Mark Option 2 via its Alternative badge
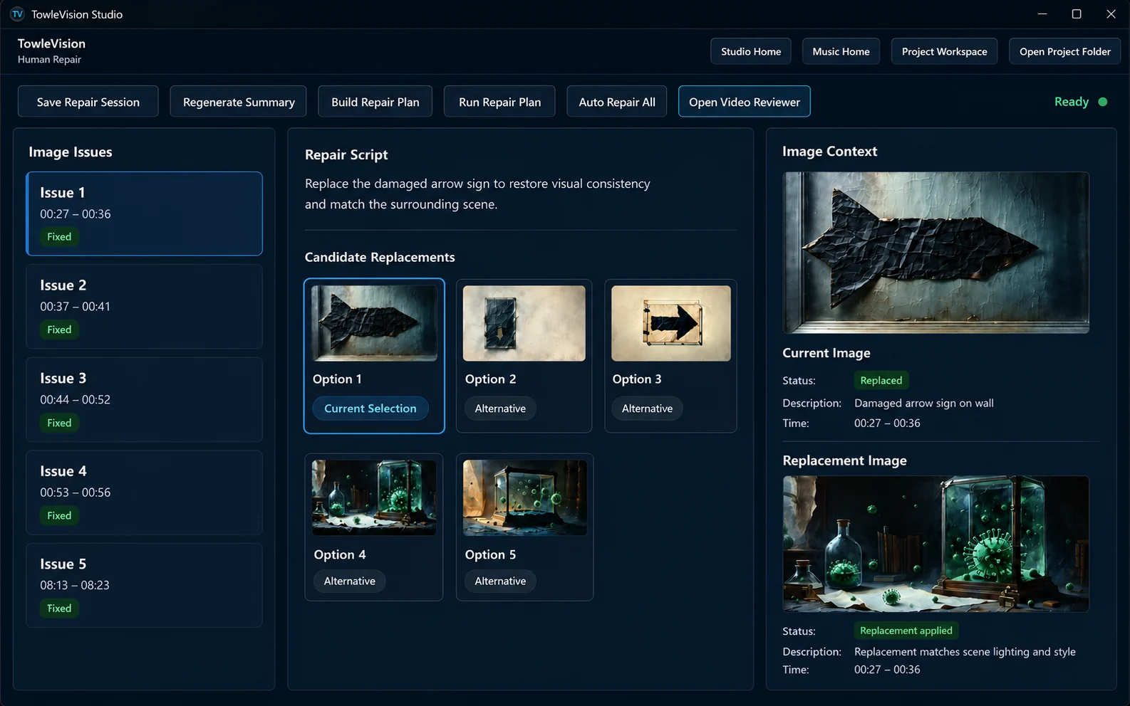This screenshot has width=1130, height=706. tap(500, 409)
